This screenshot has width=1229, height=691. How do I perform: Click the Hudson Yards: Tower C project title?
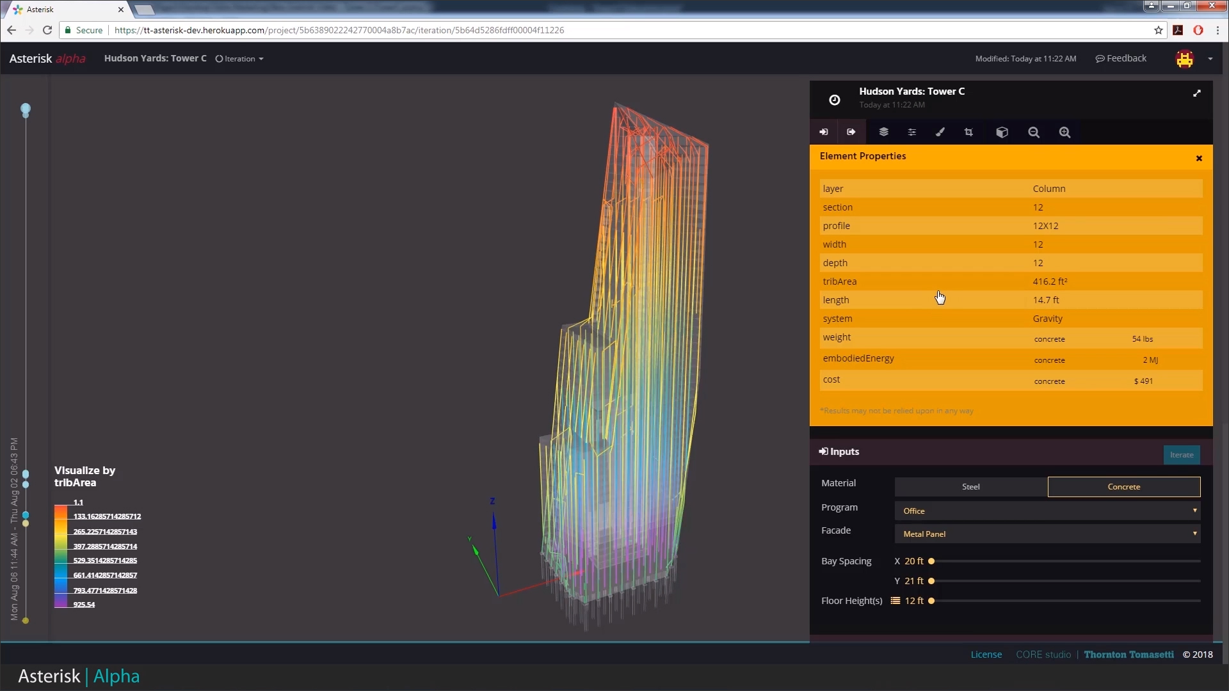coord(155,58)
